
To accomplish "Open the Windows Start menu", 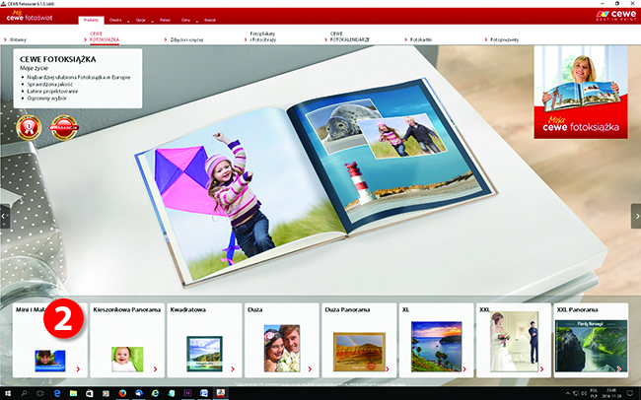I will 8,391.
